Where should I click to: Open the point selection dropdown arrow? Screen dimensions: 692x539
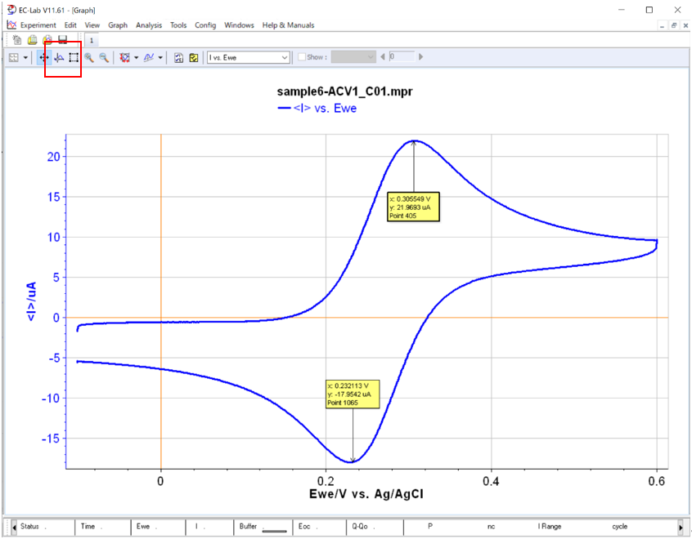pos(136,57)
